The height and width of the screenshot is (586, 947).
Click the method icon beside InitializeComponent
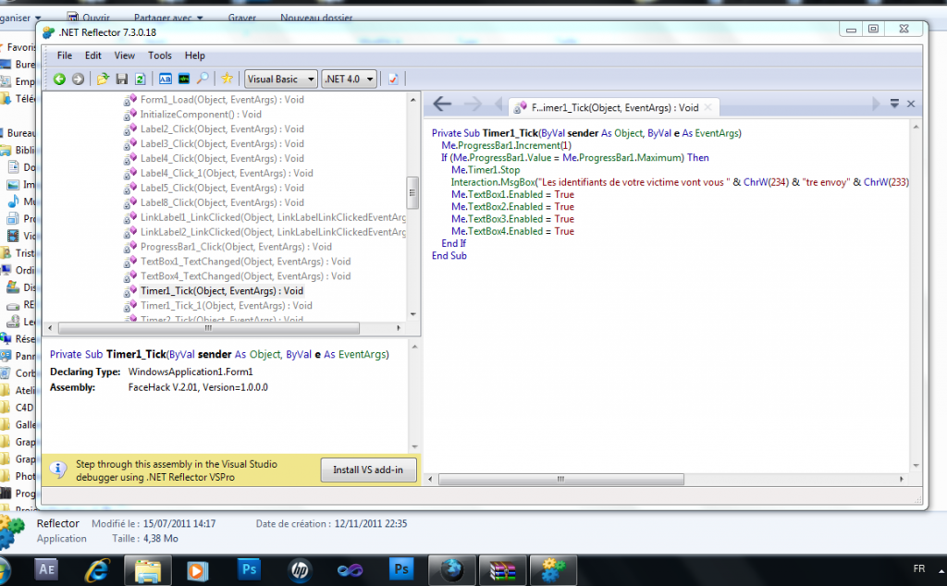tap(129, 115)
